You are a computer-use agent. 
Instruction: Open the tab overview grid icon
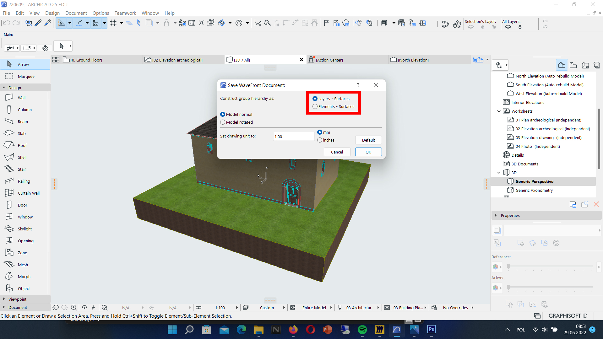tap(56, 60)
